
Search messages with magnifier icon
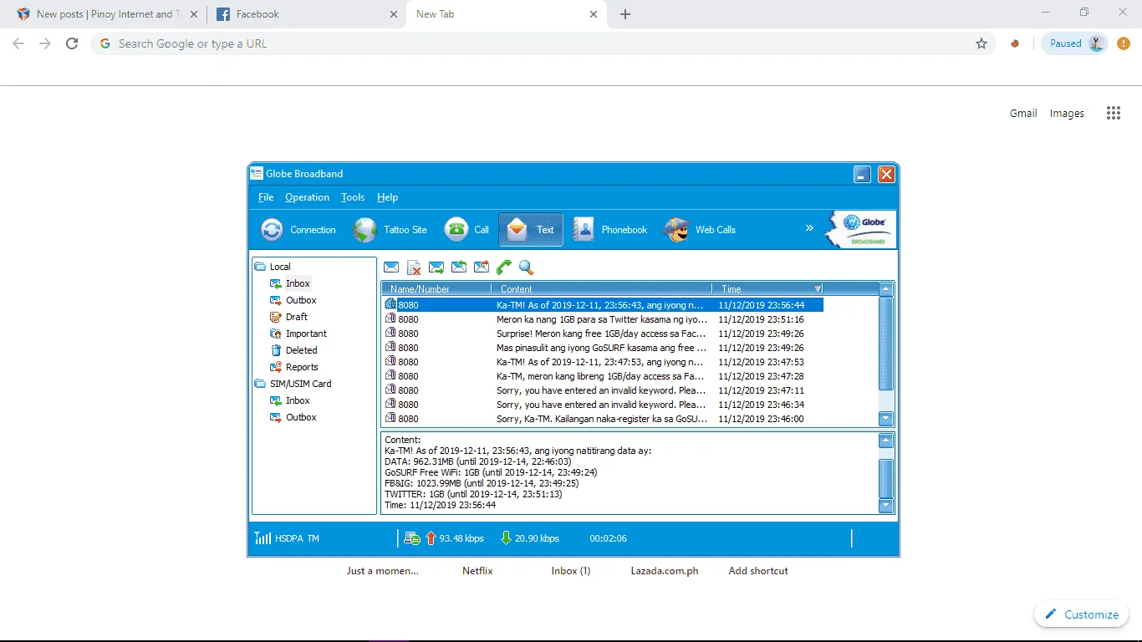526,267
